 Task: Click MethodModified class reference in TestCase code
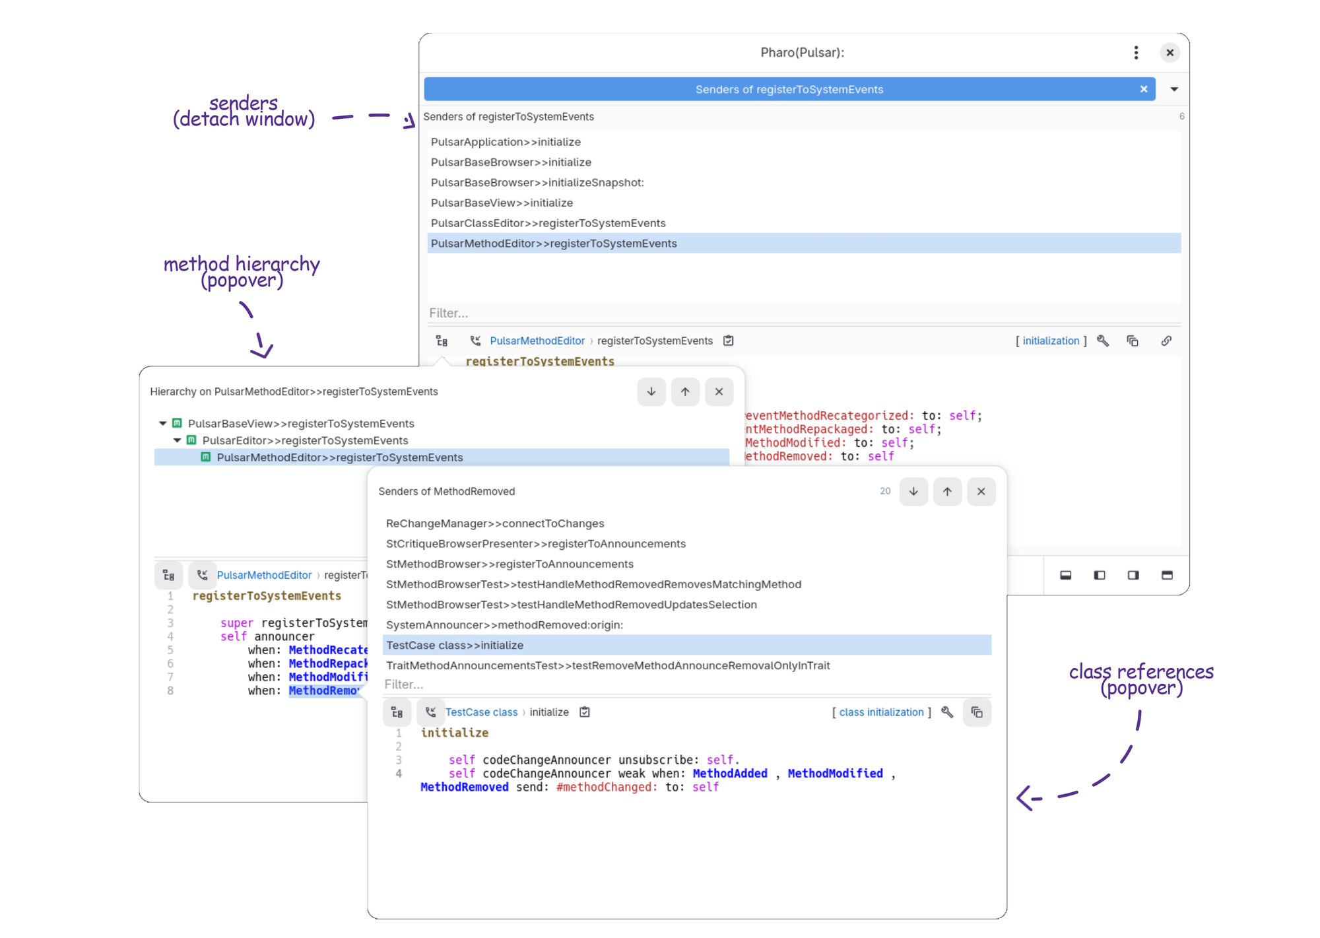coord(835,774)
